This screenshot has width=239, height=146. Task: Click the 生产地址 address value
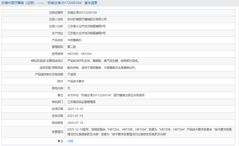point(86,33)
